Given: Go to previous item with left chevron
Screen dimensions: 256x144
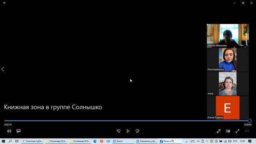Looking at the screenshot, I should (3, 69).
